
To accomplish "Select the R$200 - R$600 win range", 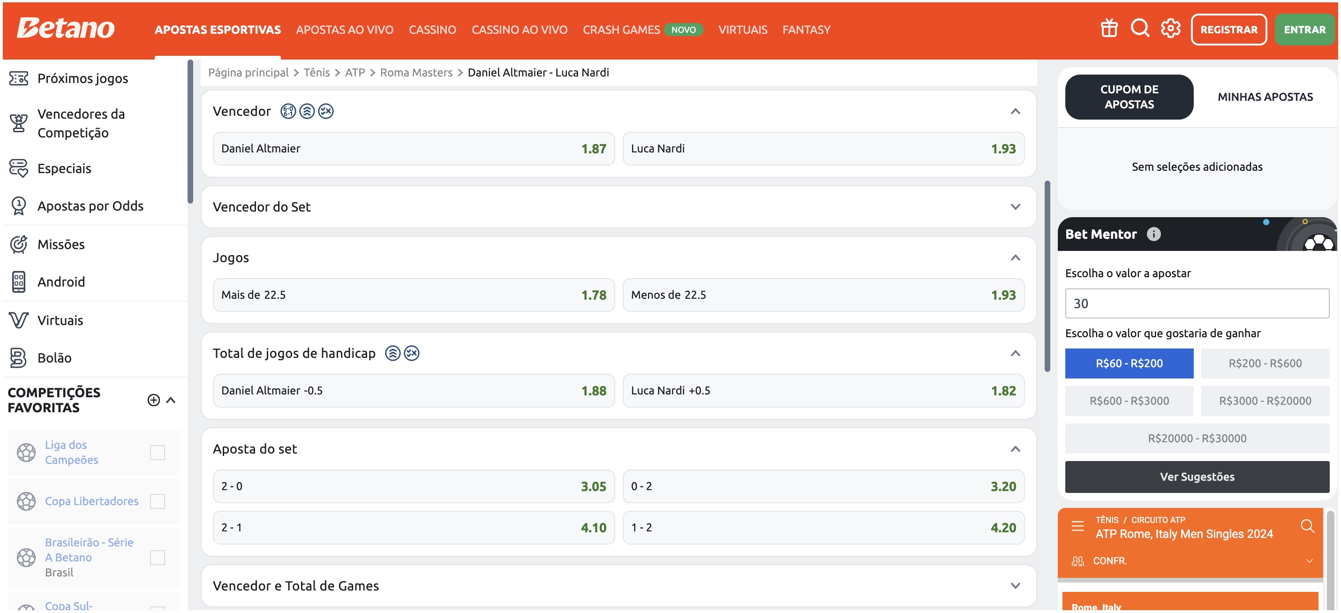I will [1265, 363].
